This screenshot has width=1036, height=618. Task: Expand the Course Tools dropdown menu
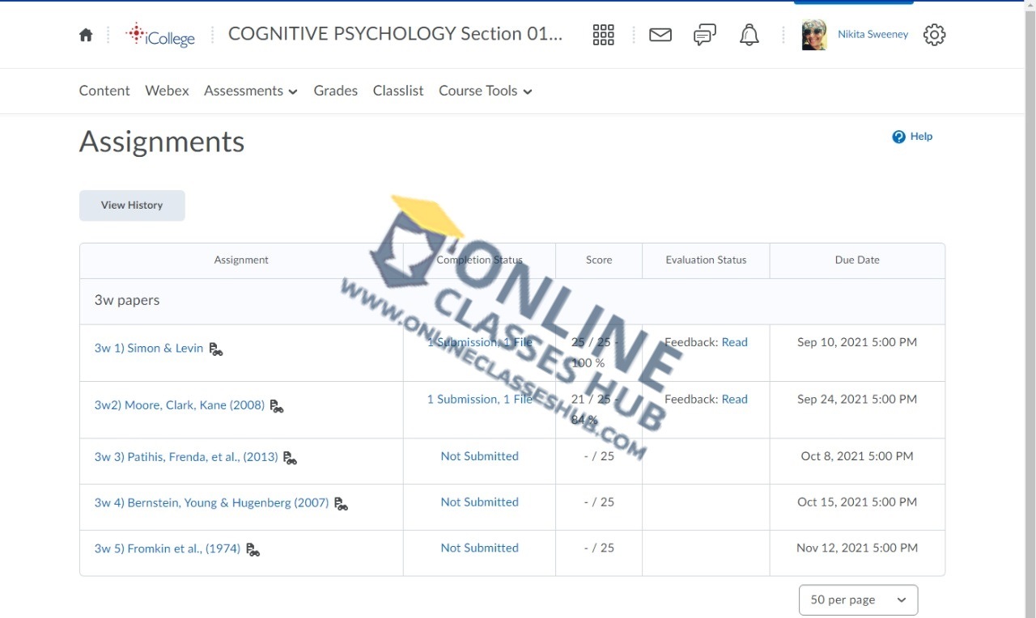[x=485, y=91]
